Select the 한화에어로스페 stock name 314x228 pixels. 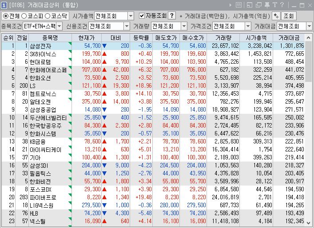[48, 70]
